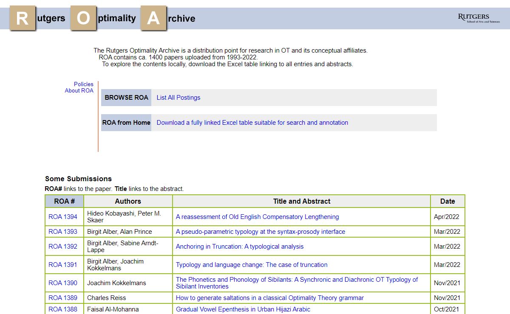Open paper ROA 1388
Viewport: 510px width, 314px height.
tap(63, 309)
